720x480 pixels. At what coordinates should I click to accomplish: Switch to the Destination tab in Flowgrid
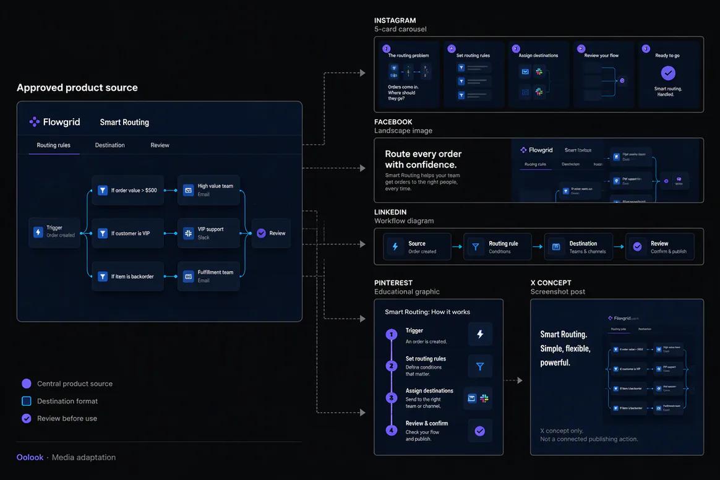click(109, 145)
